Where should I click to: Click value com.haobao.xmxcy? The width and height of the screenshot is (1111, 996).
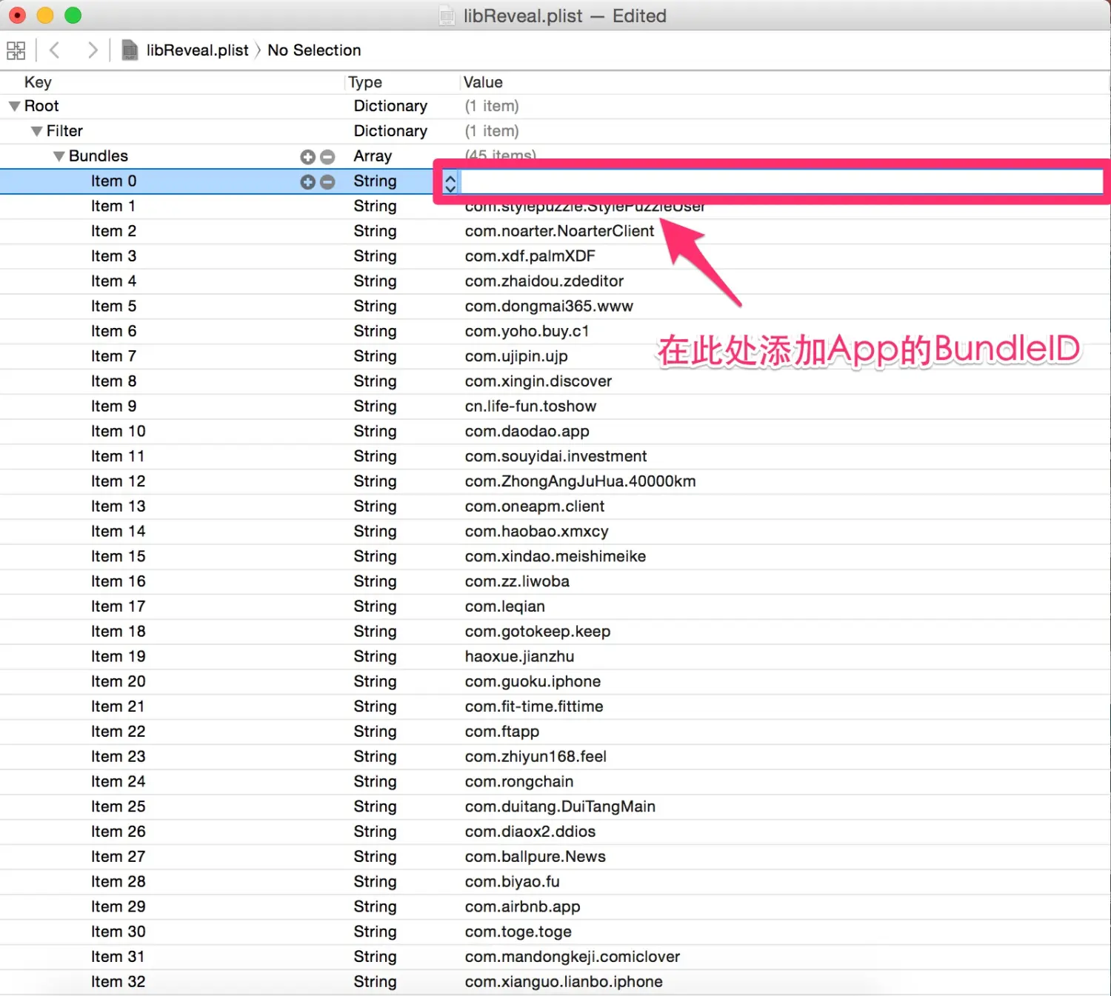click(536, 532)
